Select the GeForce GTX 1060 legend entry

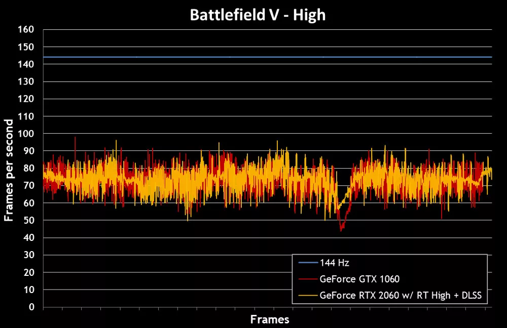(349, 279)
